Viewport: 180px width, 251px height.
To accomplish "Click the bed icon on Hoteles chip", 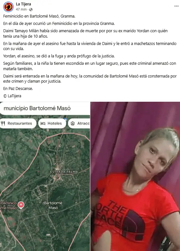I will tap(43, 123).
